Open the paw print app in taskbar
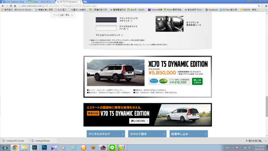This screenshot has height=151, width=268. click(x=93, y=148)
